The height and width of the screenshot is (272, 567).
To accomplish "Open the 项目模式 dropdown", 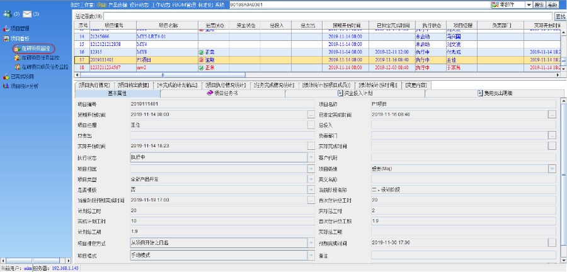I will [x=311, y=255].
